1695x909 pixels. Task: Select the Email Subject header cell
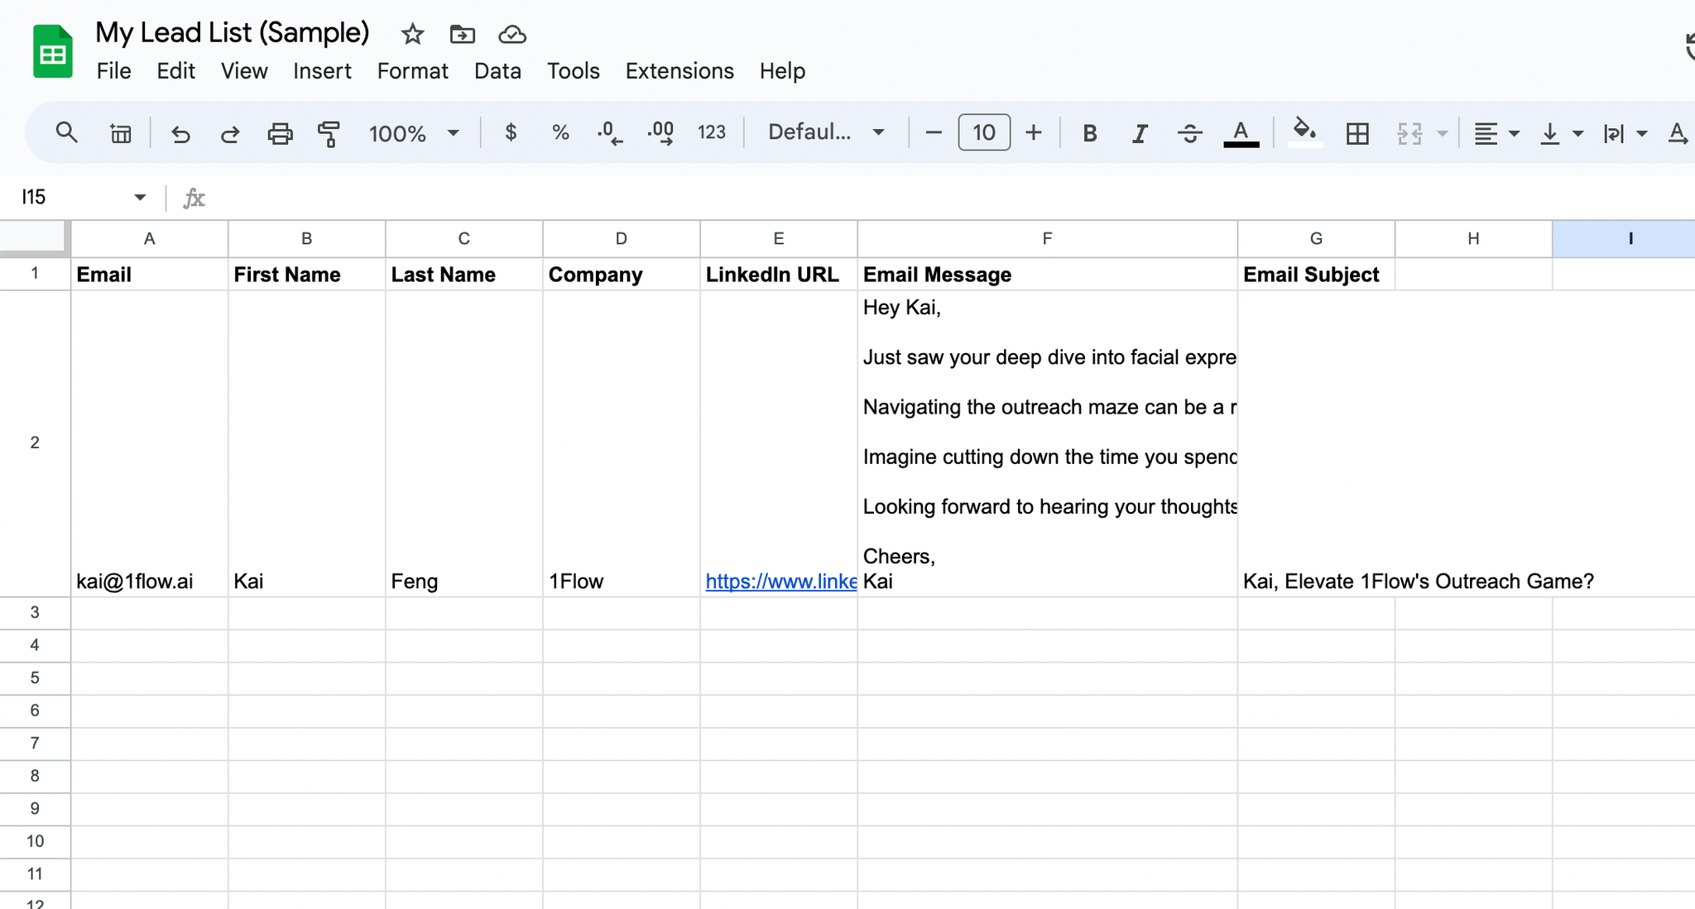coord(1316,275)
